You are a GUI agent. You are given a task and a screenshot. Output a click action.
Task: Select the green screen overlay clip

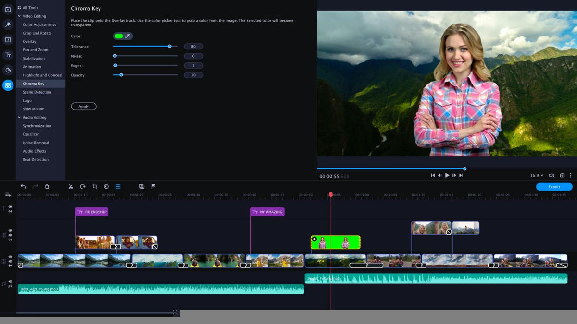[336, 242]
